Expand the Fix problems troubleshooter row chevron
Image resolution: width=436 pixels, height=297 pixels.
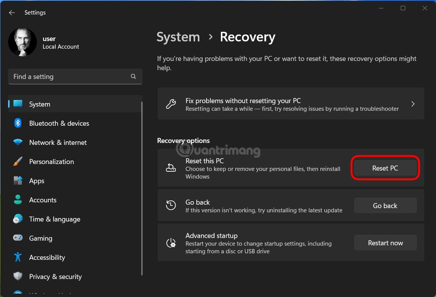pyautogui.click(x=413, y=104)
